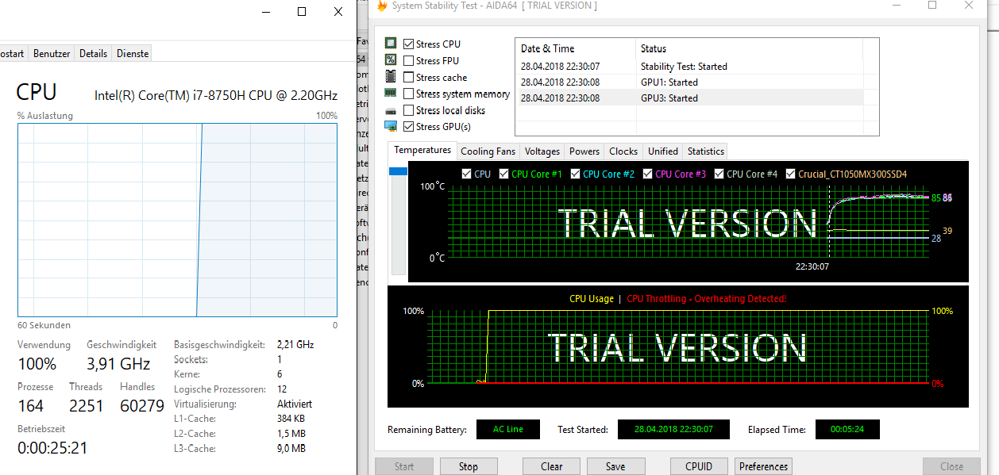Click the blue vertical slider beside temperature graph
The height and width of the screenshot is (475, 999).
click(x=398, y=171)
